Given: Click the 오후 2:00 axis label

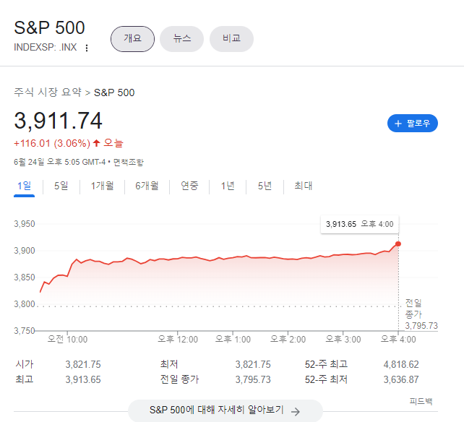Looking at the screenshot, I should pos(288,339).
